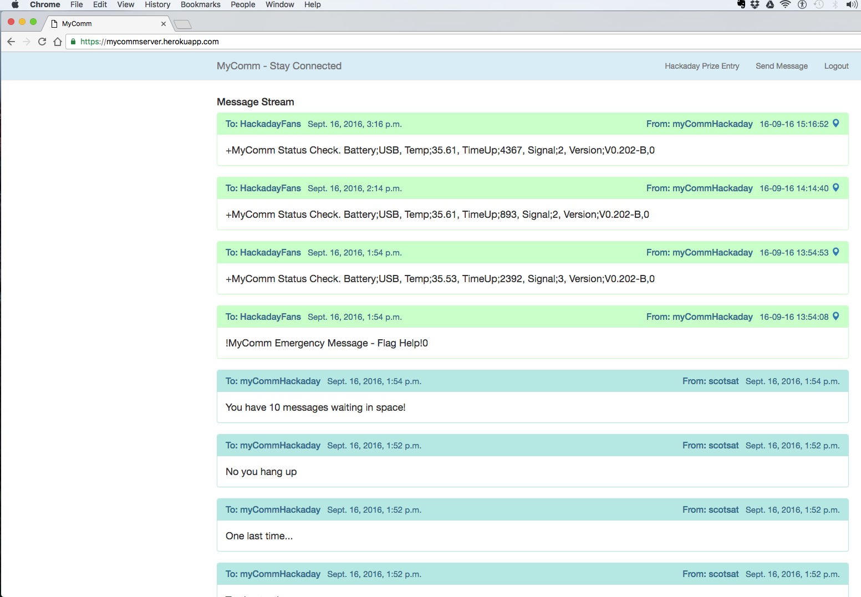The image size is (861, 597).
Task: Open the Chrome application menu
Action: click(45, 4)
